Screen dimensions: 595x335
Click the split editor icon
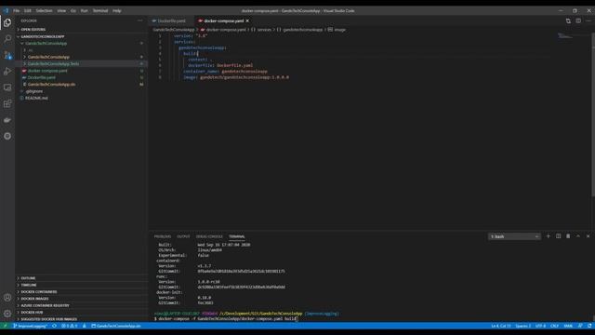578,20
